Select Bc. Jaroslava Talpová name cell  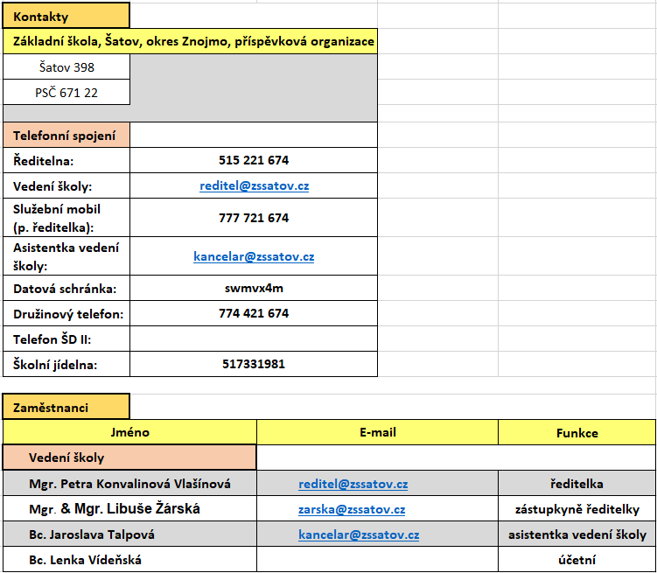tap(129, 535)
